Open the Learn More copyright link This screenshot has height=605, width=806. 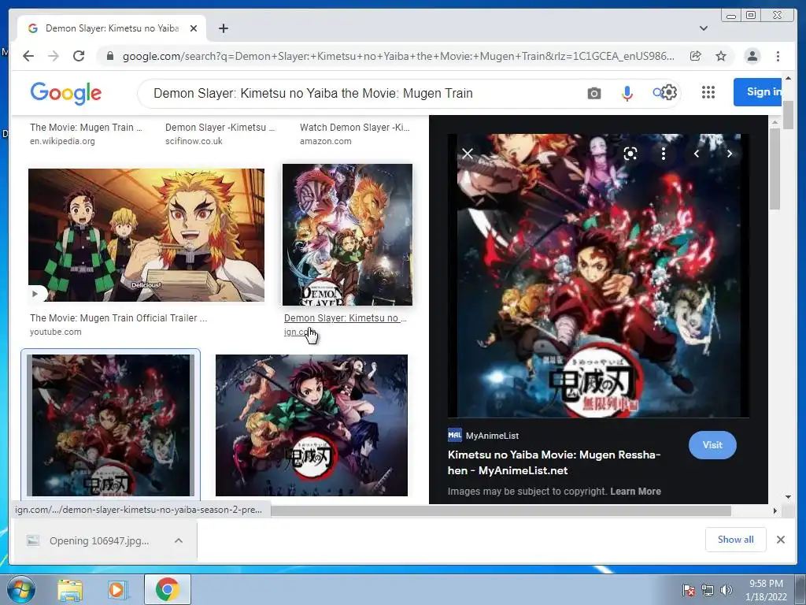635,492
